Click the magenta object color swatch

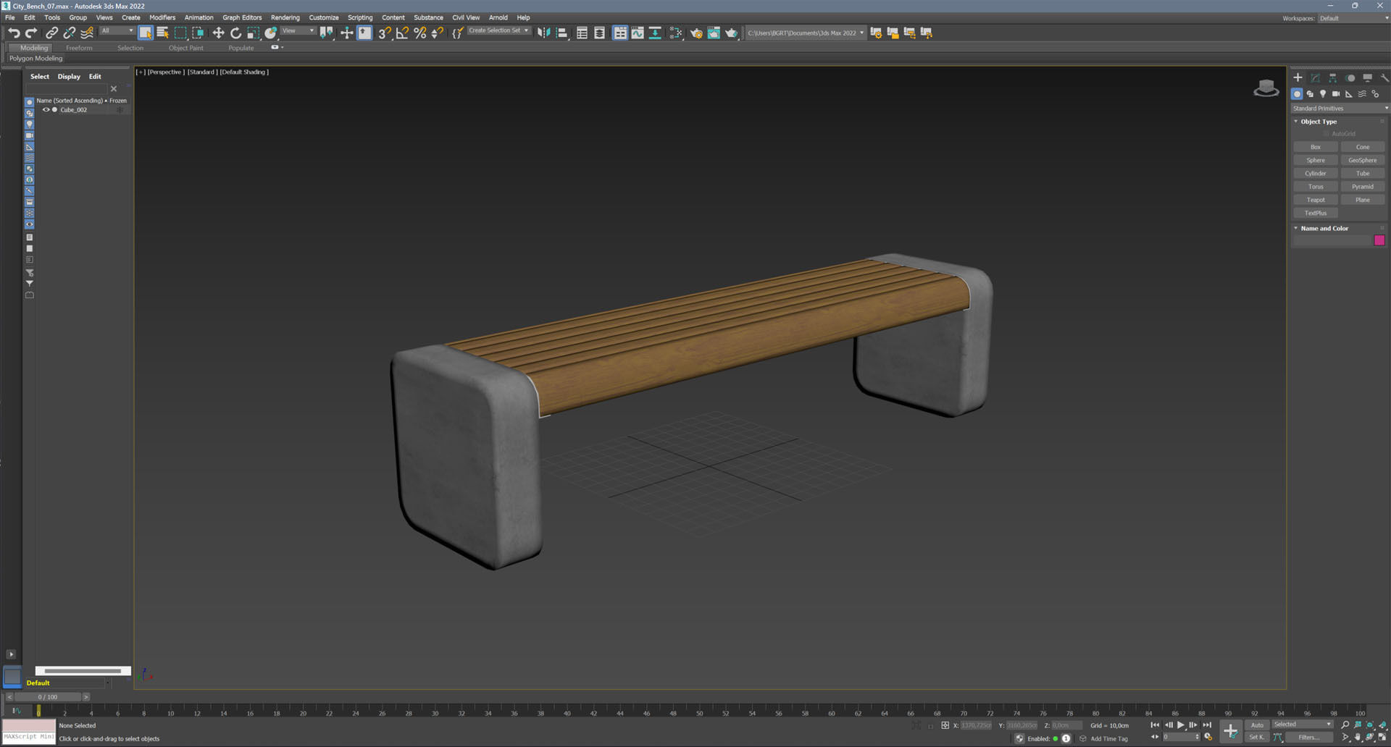(1379, 240)
